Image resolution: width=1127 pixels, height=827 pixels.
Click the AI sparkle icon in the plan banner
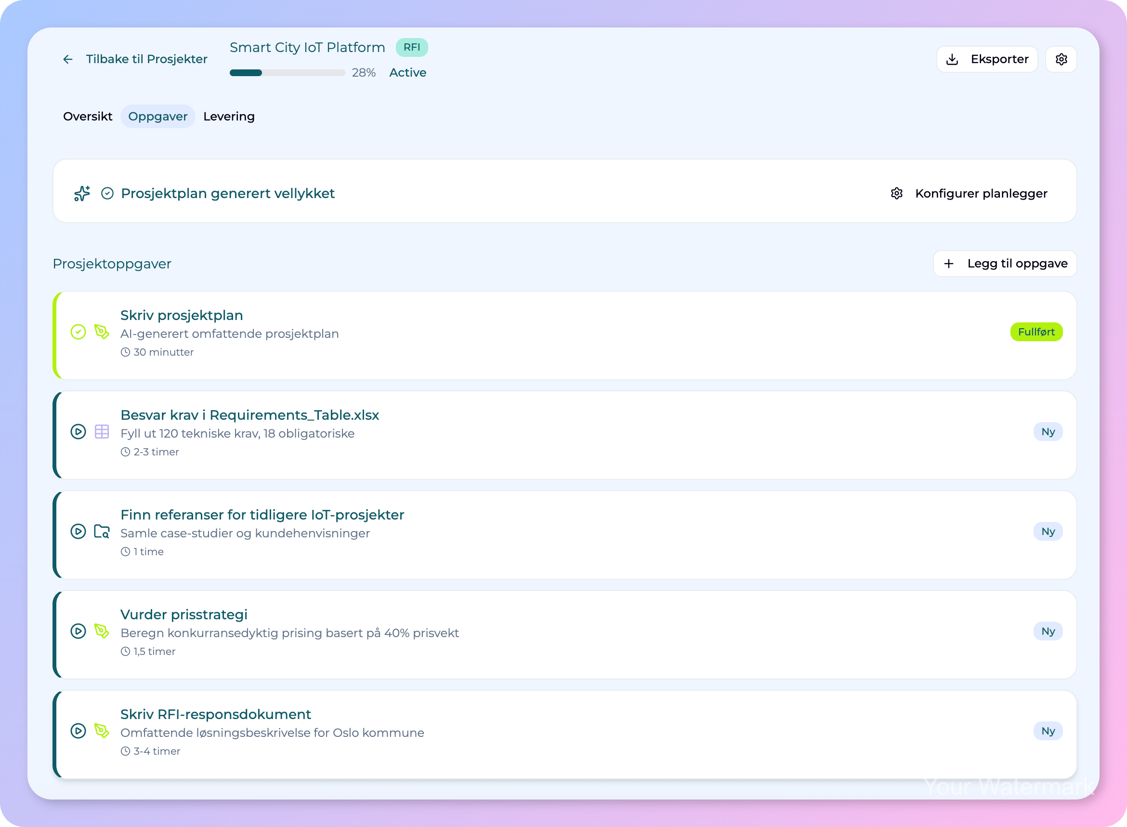click(x=82, y=193)
